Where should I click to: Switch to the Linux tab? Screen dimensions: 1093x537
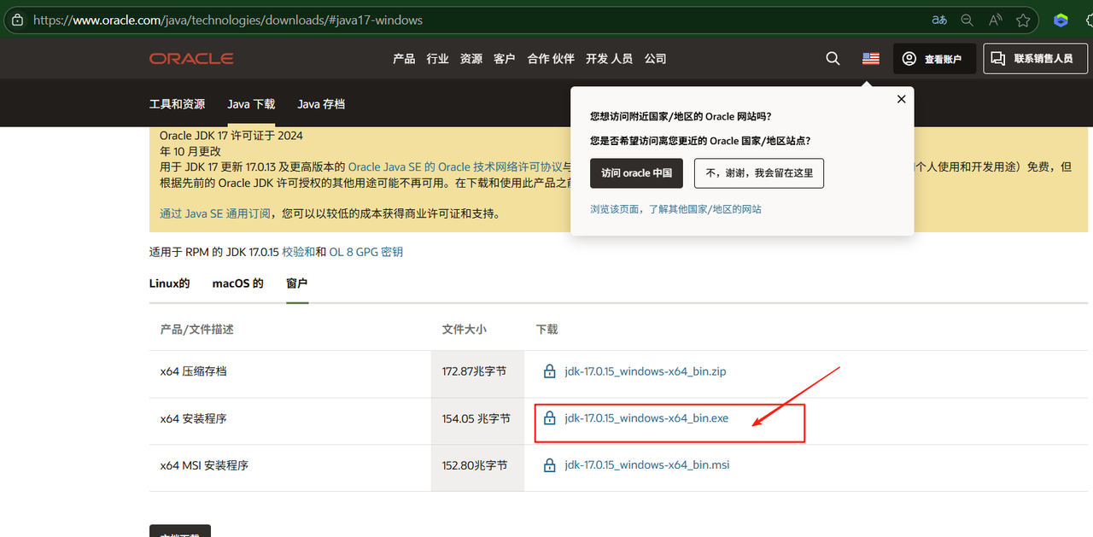coord(169,283)
